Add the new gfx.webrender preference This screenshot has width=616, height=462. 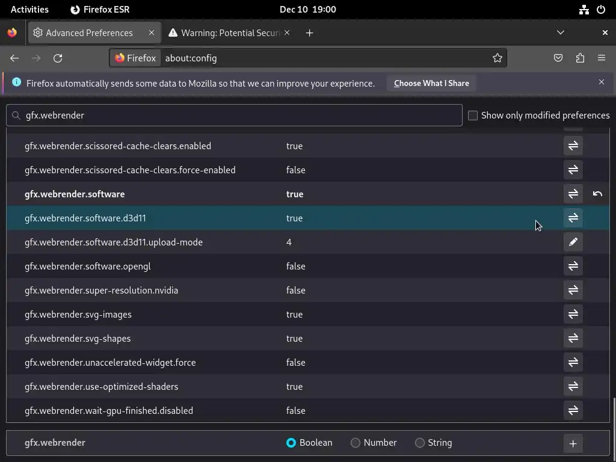click(573, 443)
